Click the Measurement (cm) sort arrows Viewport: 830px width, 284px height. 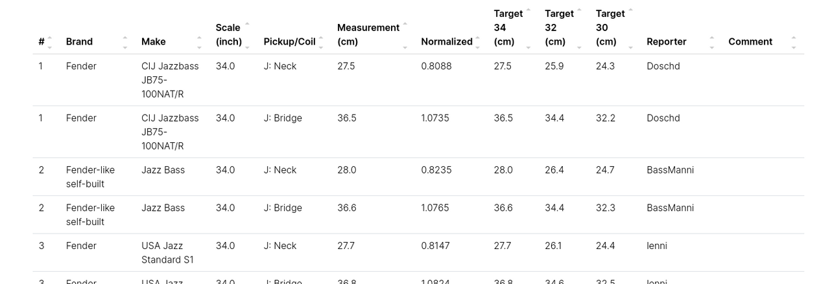[405, 36]
